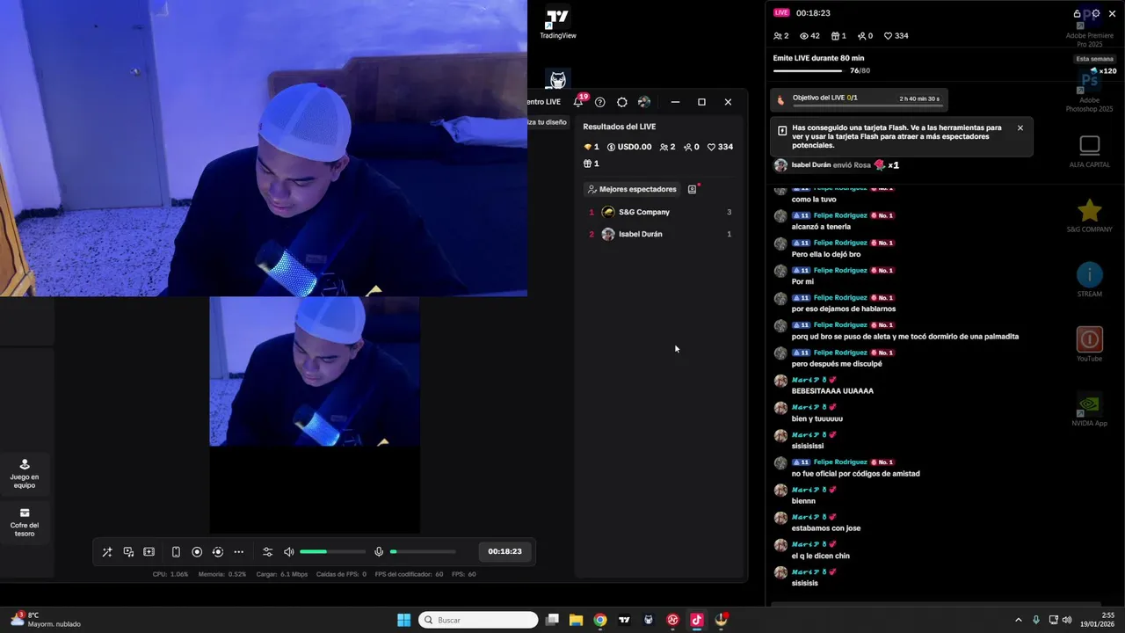The image size is (1125, 633).
Task: Open ALFA CAPITAL desktop shortcut
Action: click(1089, 150)
